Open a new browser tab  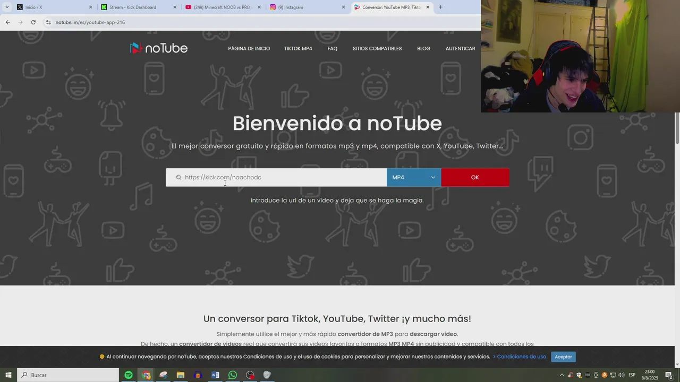440,7
